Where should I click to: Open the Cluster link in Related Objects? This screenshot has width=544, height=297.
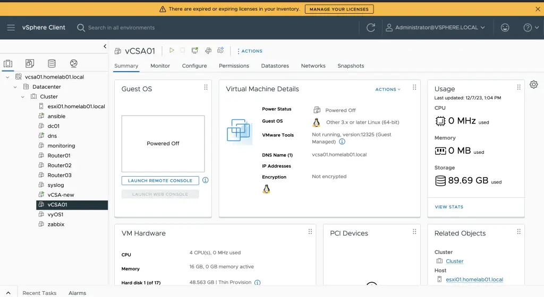pyautogui.click(x=455, y=261)
